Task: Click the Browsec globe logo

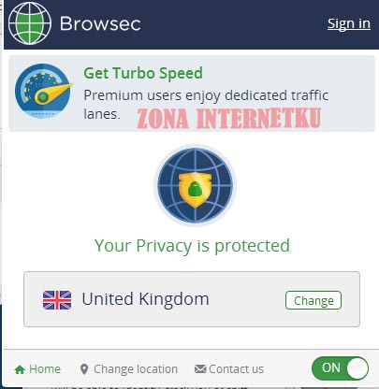Action: 30,22
